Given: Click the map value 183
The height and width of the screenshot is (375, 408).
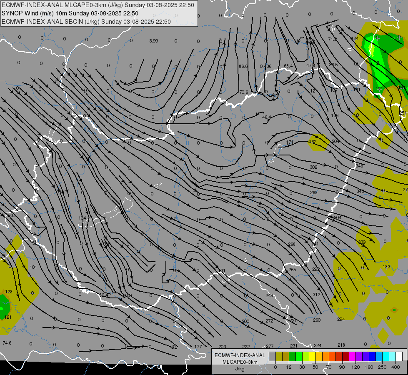Looking at the screenshot, I should click(x=386, y=267).
